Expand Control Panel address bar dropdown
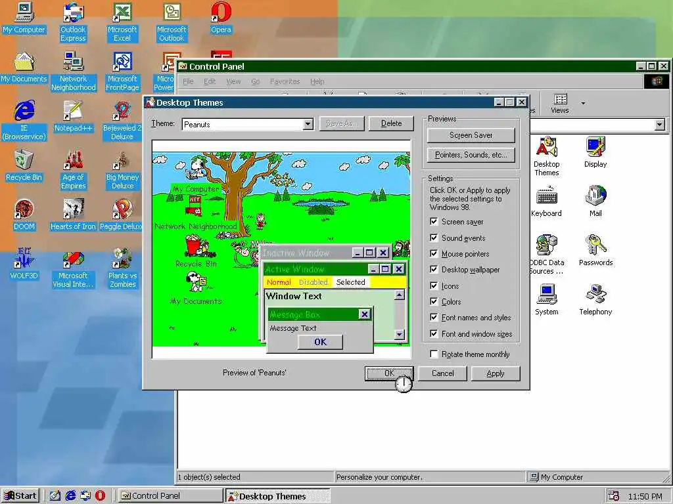 pos(660,125)
